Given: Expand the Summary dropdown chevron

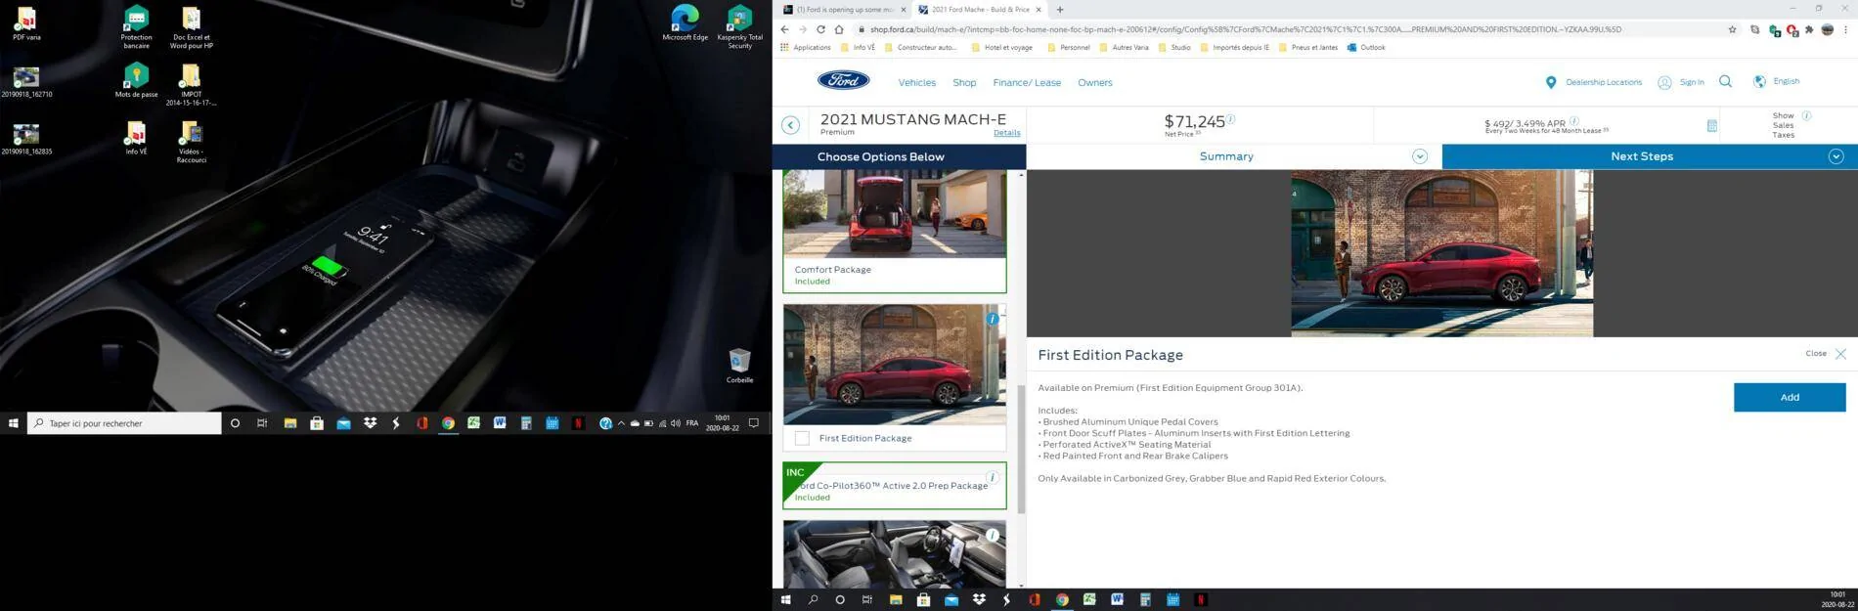Looking at the screenshot, I should [x=1419, y=156].
